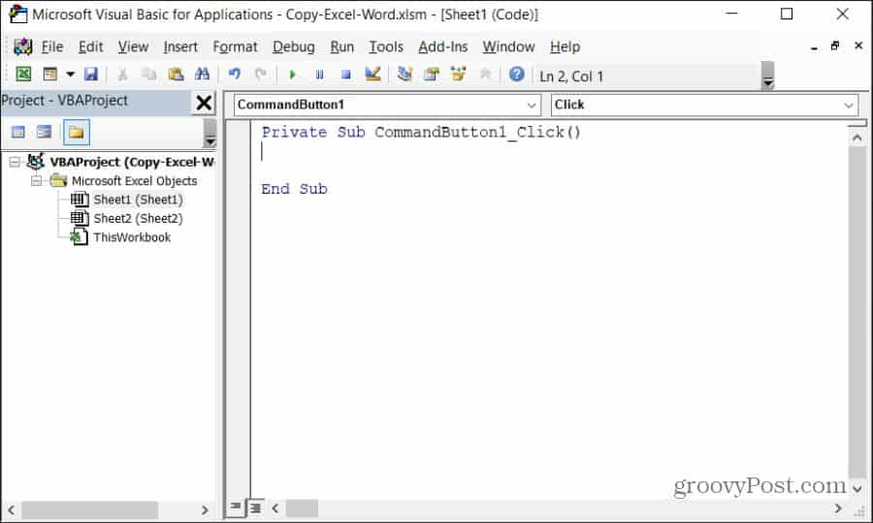The width and height of the screenshot is (873, 523).
Task: Open Visual Basic Help question mark icon
Action: (x=517, y=74)
